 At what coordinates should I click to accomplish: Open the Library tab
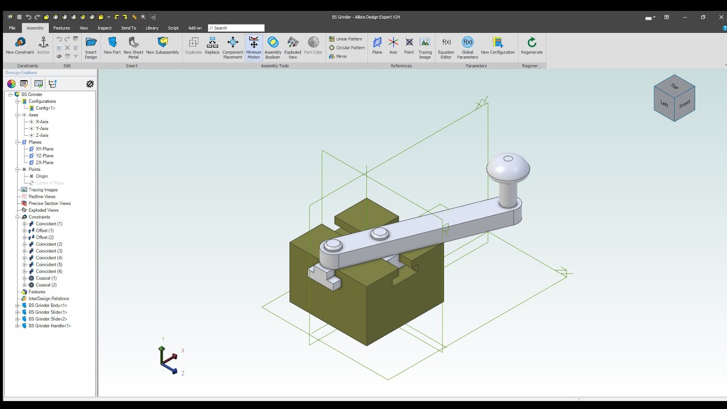pos(152,28)
